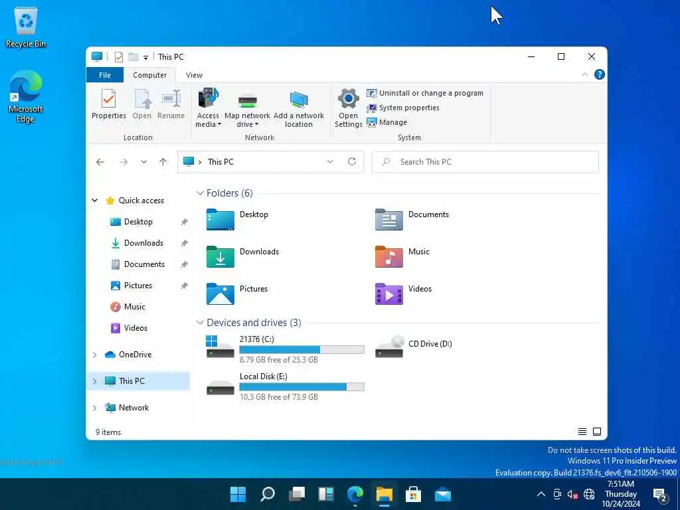
Task: Expand the This PC tree node
Action: click(x=94, y=381)
